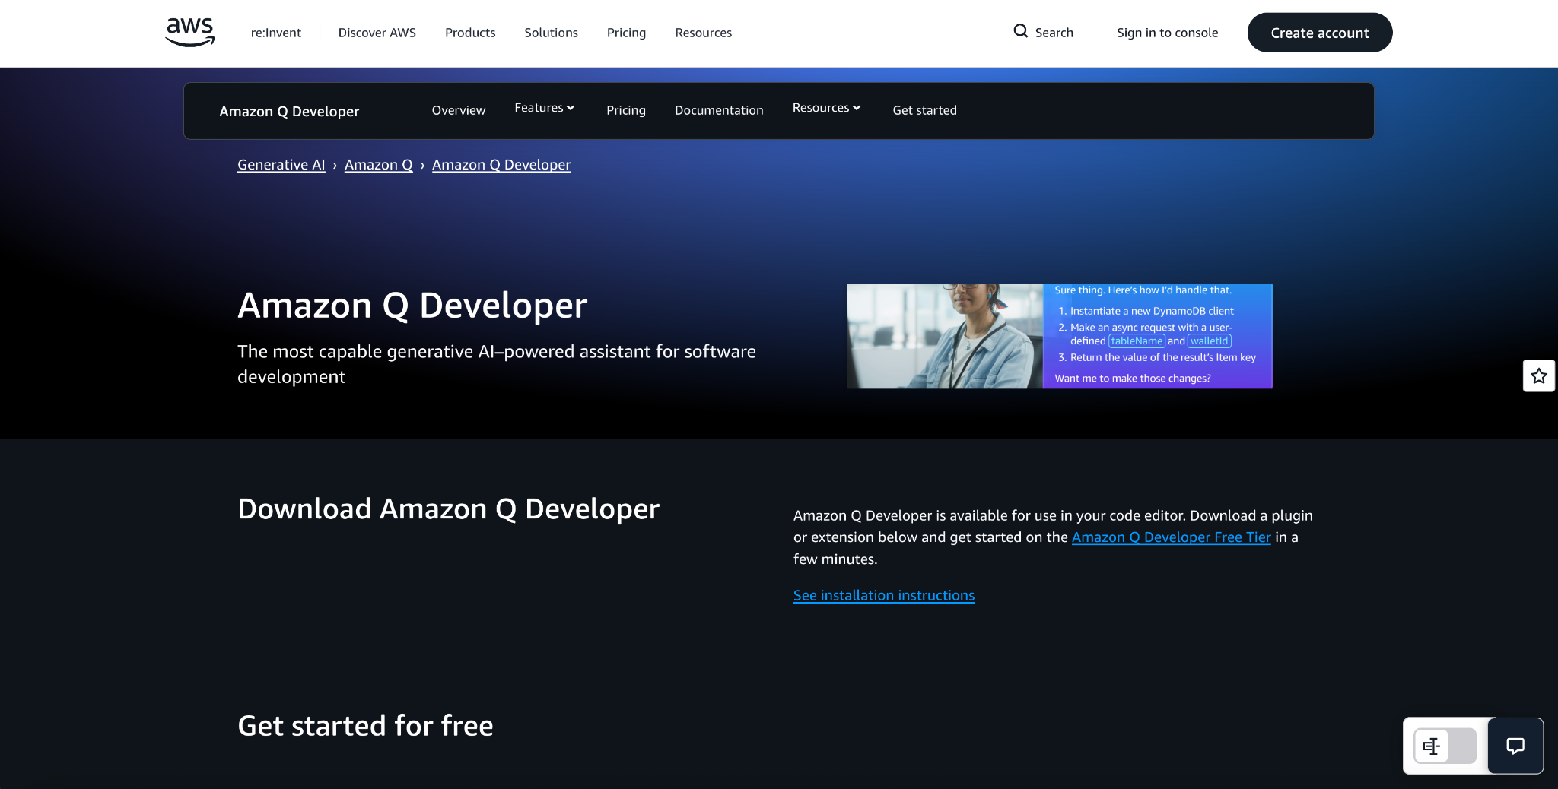The image size is (1558, 789).
Task: Expand the Features dropdown
Action: 544,108
